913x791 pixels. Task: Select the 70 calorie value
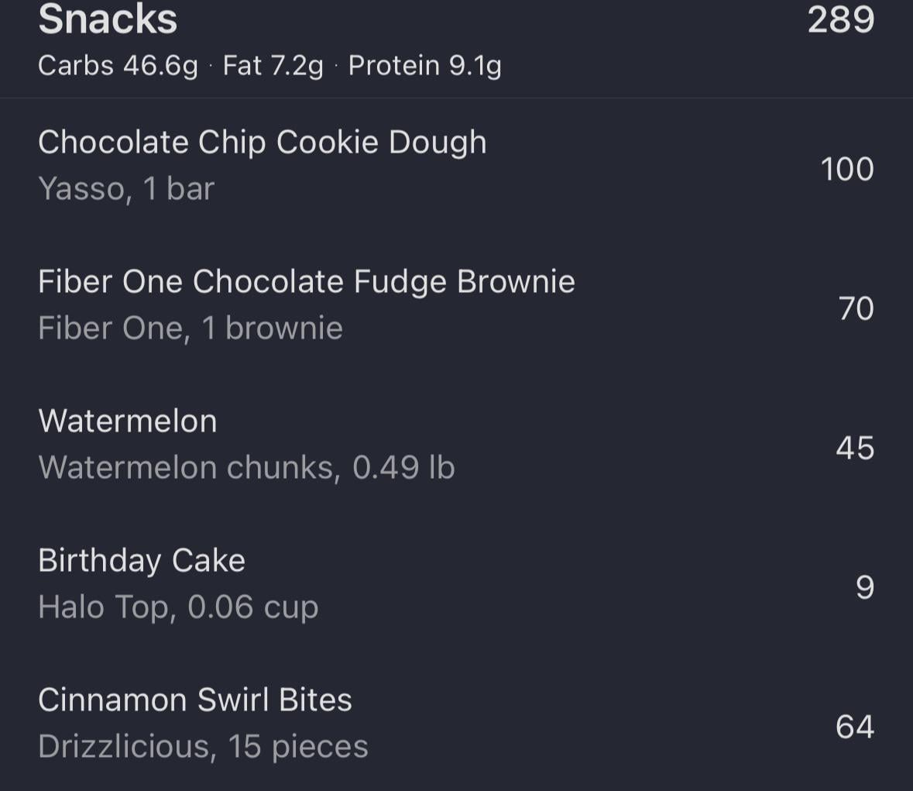pos(856,308)
